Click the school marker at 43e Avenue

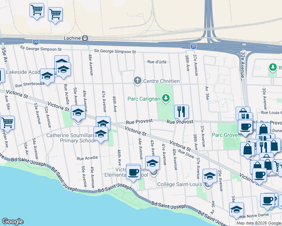[x=153, y=164]
